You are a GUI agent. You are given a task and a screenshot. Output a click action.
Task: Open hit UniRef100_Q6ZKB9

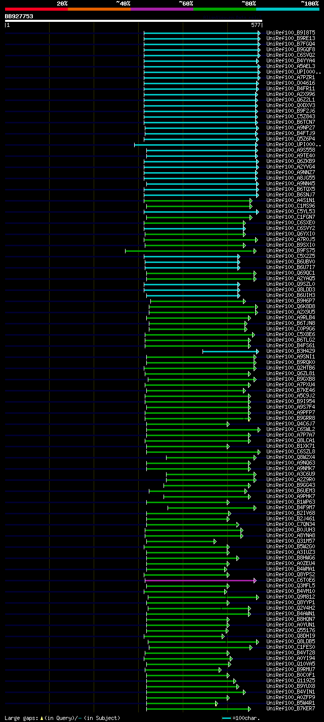click(x=291, y=161)
